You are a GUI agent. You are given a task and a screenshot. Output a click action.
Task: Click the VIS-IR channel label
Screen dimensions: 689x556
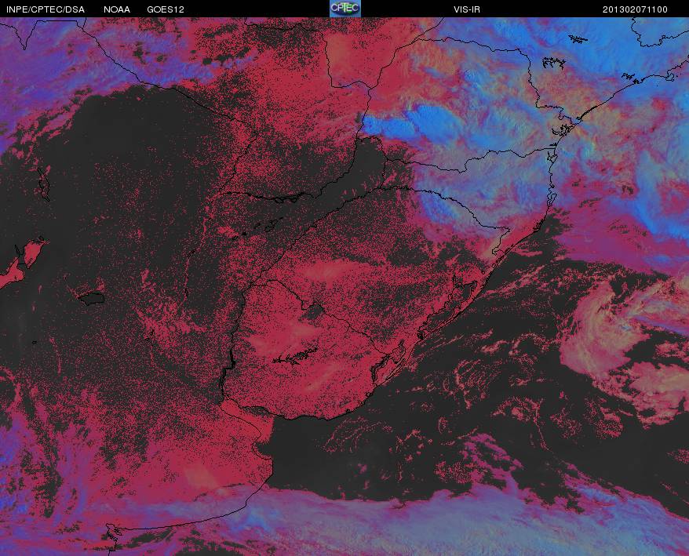pyautogui.click(x=467, y=9)
